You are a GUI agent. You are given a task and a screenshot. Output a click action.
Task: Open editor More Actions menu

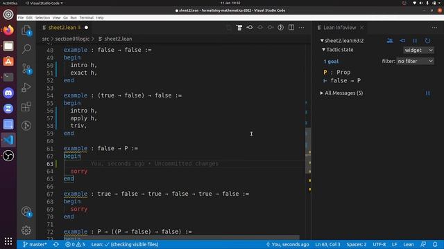click(x=302, y=28)
